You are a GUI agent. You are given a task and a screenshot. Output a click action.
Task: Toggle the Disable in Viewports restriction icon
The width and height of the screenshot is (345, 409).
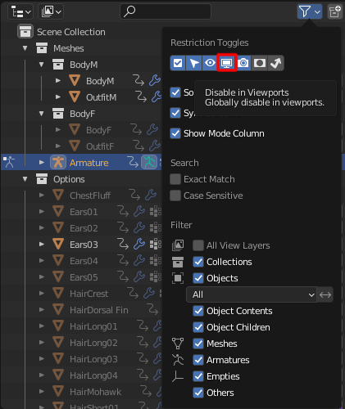pyautogui.click(x=227, y=63)
